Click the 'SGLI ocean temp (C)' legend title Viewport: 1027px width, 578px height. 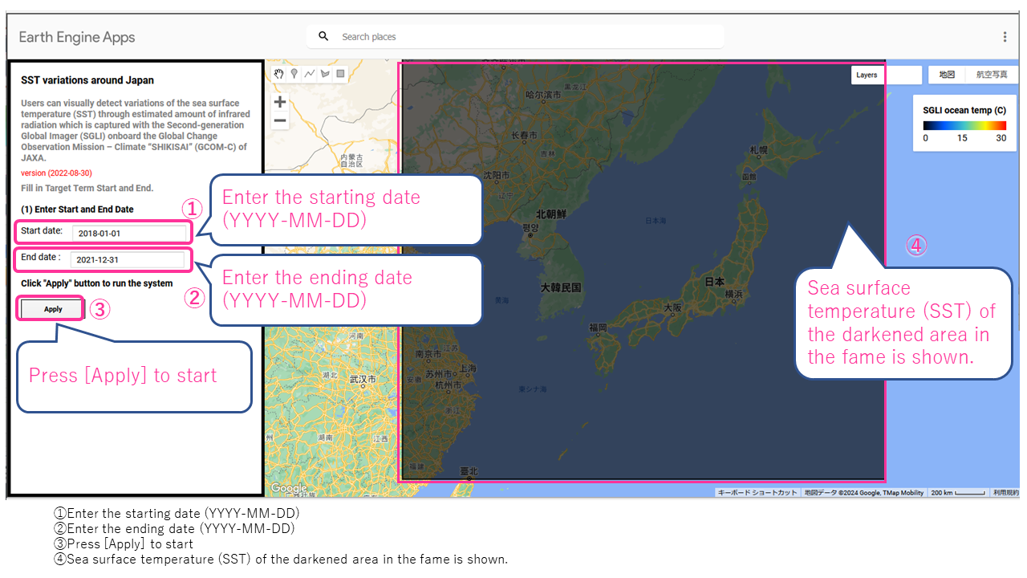(964, 110)
